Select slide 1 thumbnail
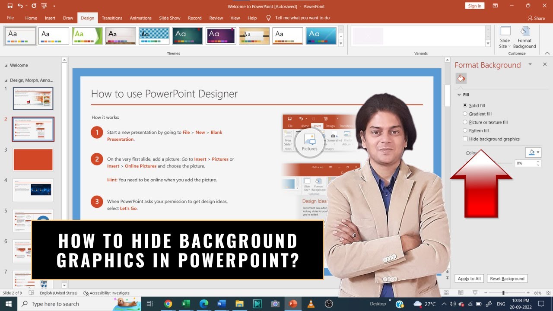 pos(33,98)
